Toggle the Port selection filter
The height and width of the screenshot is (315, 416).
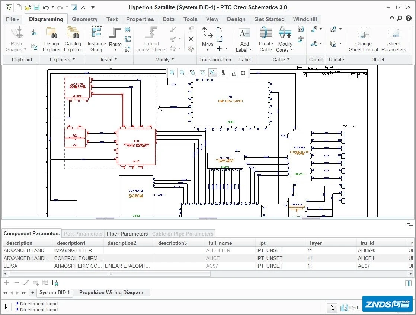(350, 308)
